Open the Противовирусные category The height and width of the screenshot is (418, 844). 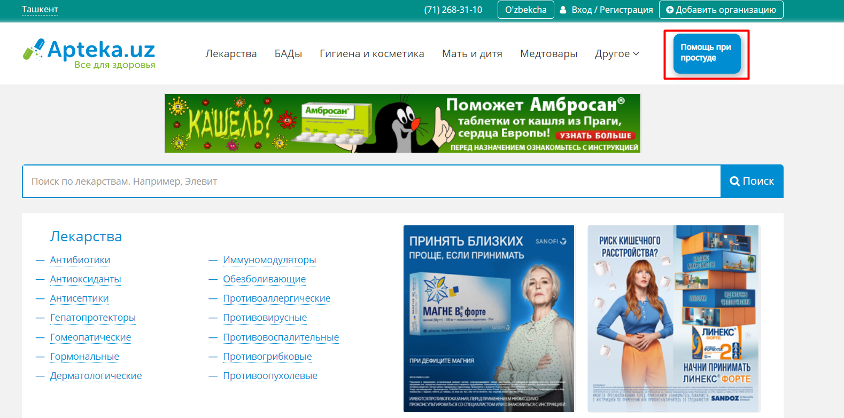coord(265,318)
